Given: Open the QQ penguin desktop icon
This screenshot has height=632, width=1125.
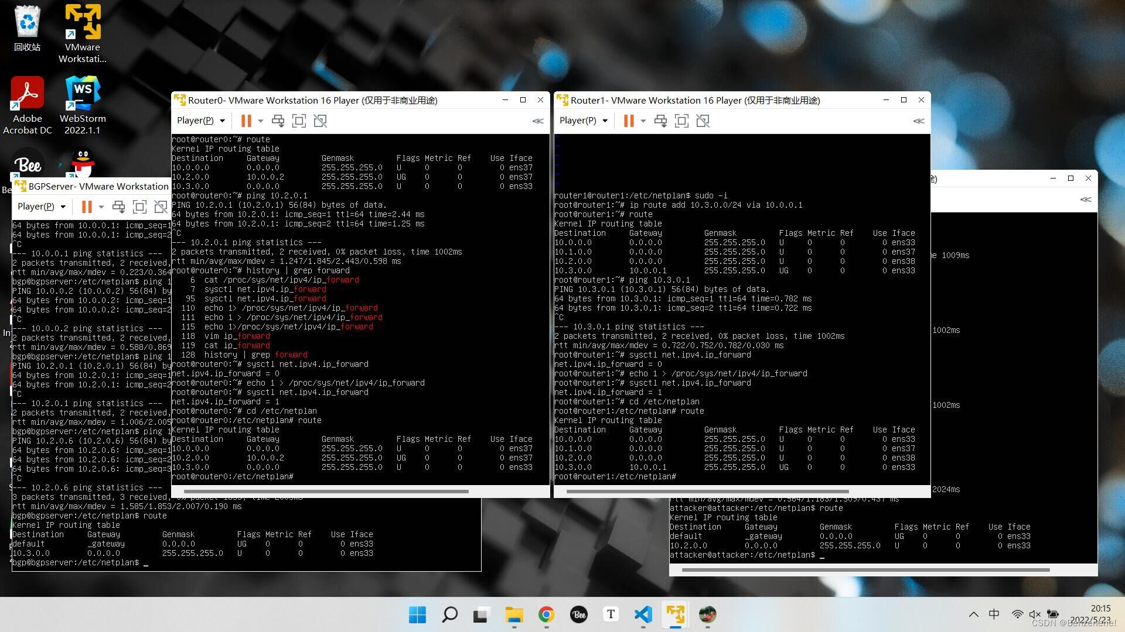Looking at the screenshot, I should [83, 163].
